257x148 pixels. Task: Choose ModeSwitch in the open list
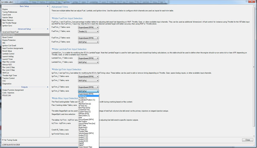tap(88, 128)
